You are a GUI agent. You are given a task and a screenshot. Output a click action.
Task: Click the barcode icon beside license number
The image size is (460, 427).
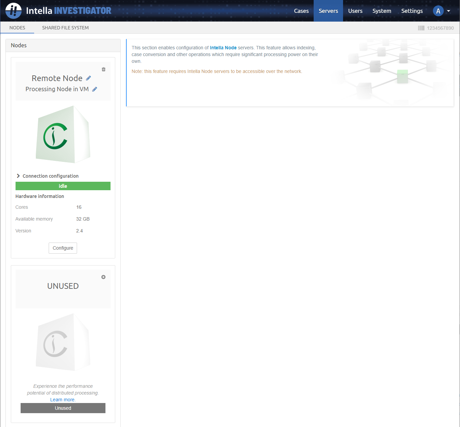coord(421,28)
